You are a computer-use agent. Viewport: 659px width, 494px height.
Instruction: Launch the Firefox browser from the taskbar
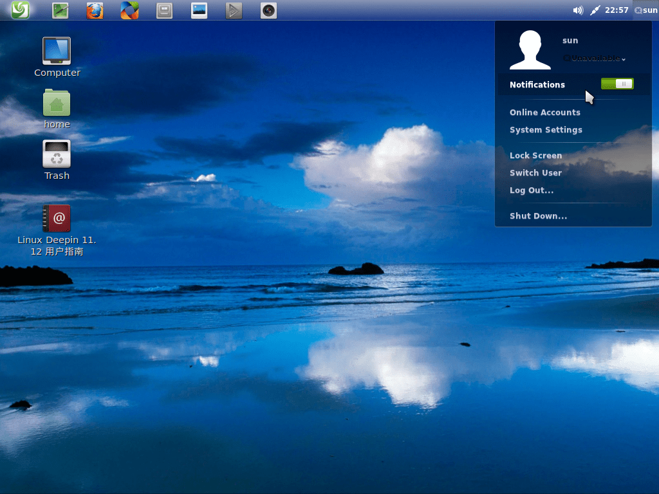(x=95, y=10)
